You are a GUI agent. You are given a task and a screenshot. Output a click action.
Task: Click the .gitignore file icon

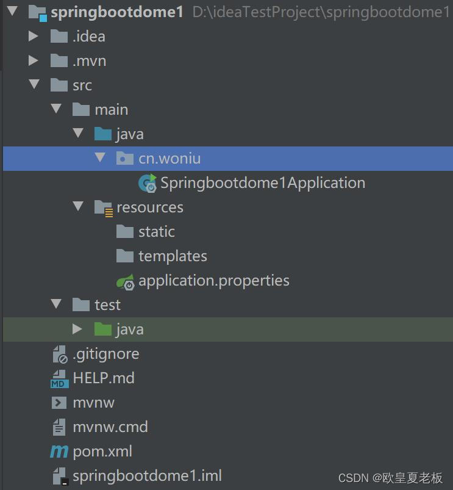(60, 355)
